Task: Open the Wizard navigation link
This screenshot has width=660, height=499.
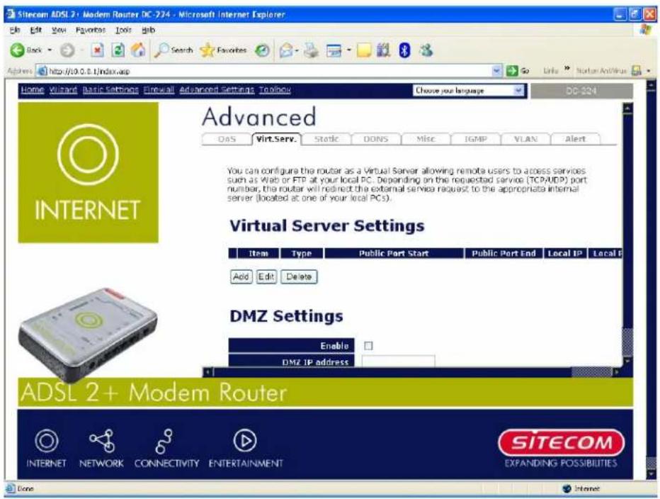Action: click(x=63, y=90)
